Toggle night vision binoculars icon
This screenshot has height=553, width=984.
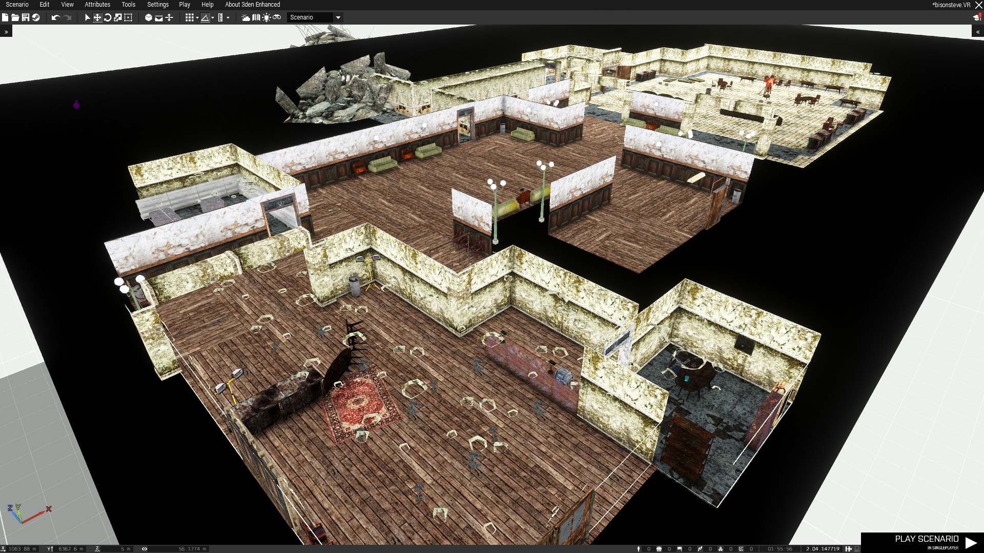point(277,17)
